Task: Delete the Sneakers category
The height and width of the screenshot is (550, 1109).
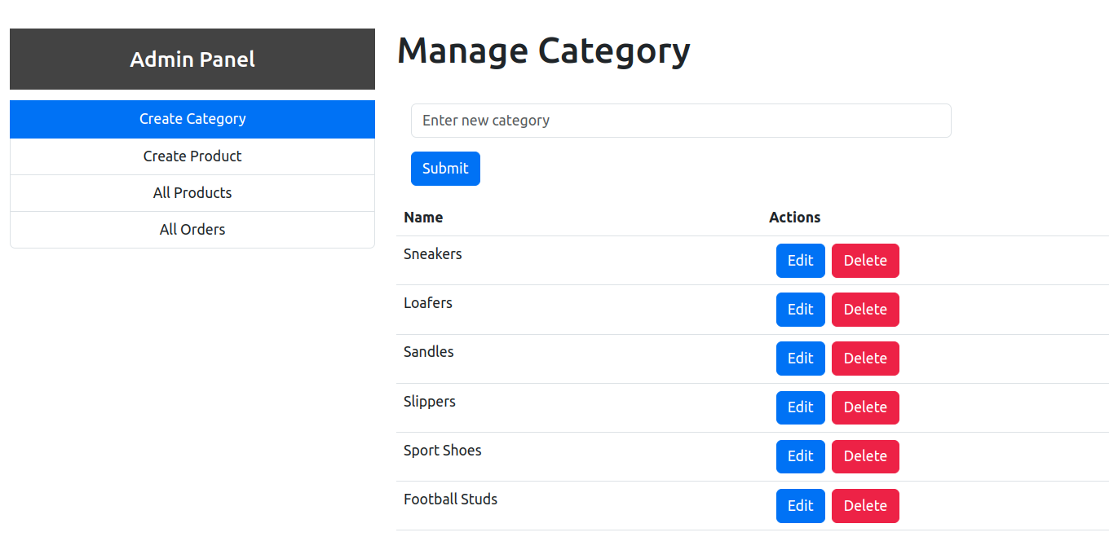Action: (x=865, y=260)
